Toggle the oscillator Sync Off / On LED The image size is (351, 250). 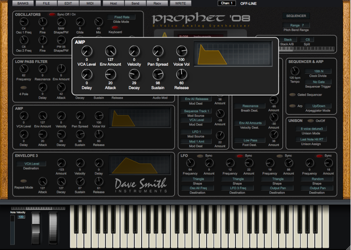point(52,14)
